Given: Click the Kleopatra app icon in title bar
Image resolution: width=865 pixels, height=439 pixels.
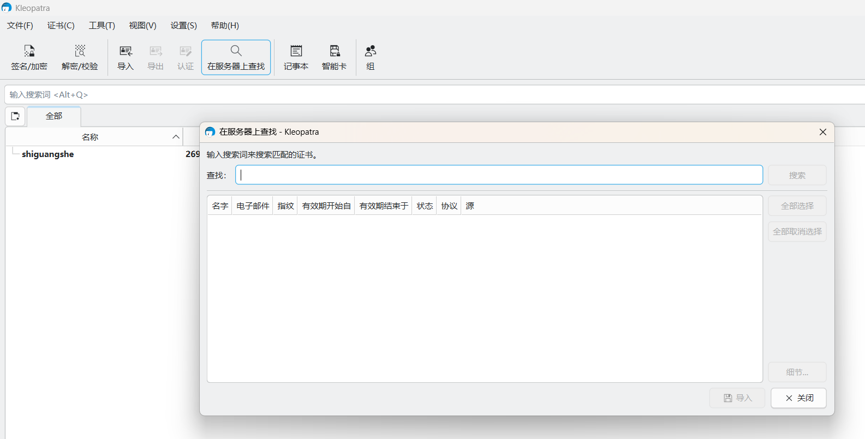Looking at the screenshot, I should pyautogui.click(x=7, y=8).
